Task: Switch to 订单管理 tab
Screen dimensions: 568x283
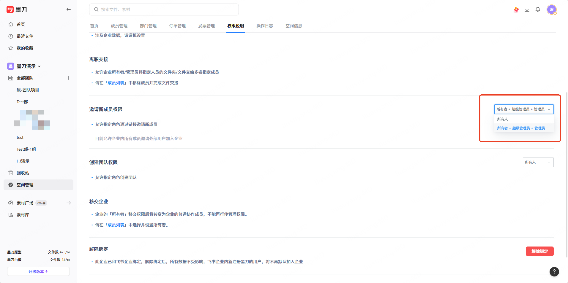Action: (177, 26)
